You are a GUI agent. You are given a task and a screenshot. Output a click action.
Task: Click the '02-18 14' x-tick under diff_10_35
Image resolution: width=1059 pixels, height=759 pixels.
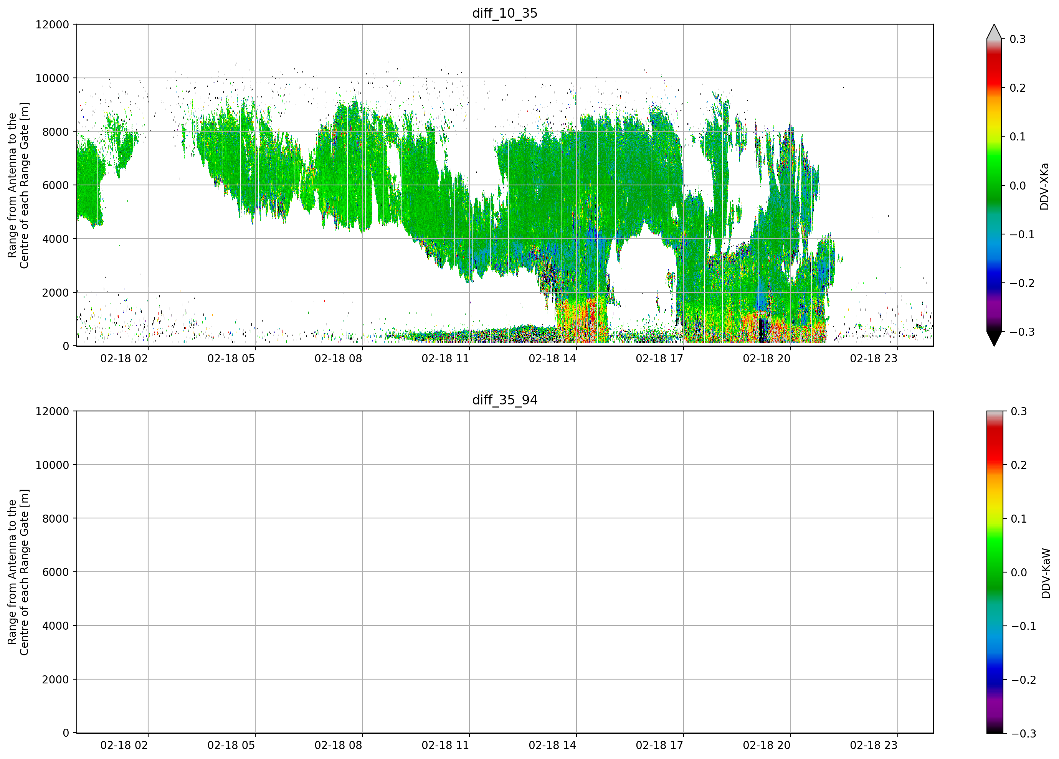[x=552, y=358]
